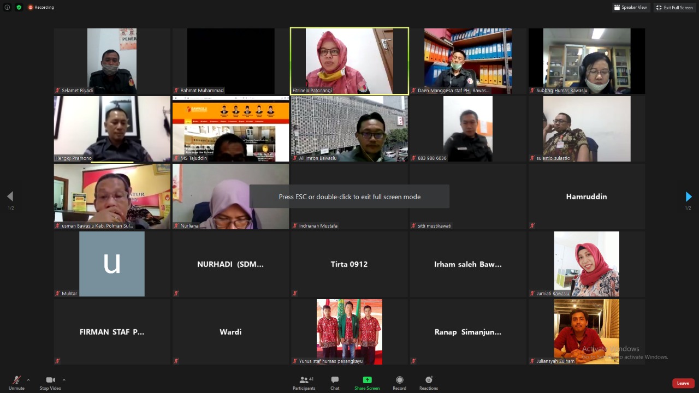Image resolution: width=699 pixels, height=393 pixels.
Task: Switch to Speaker View
Action: 631,7
